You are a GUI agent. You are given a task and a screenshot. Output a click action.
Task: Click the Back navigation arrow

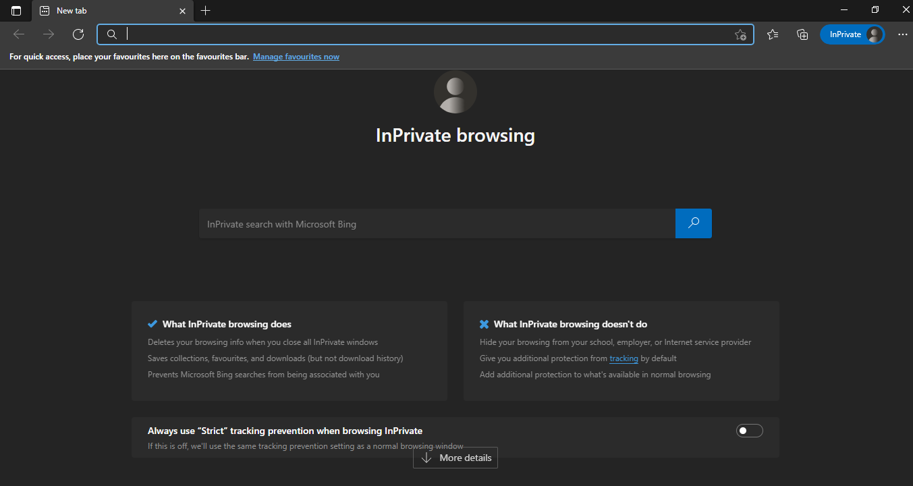[19, 34]
